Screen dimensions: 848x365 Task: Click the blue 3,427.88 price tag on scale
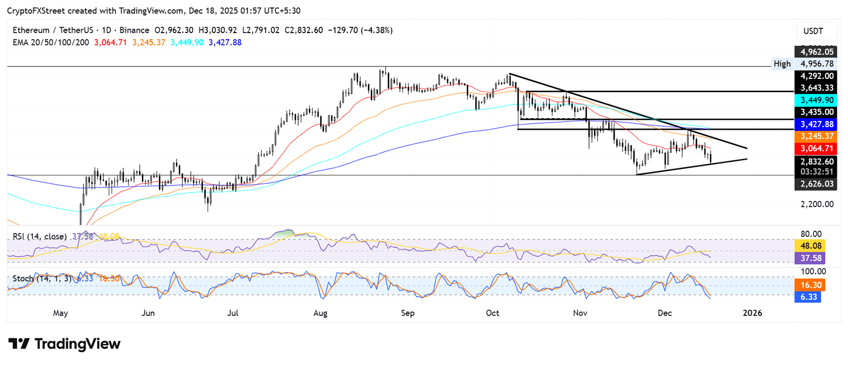(x=816, y=124)
